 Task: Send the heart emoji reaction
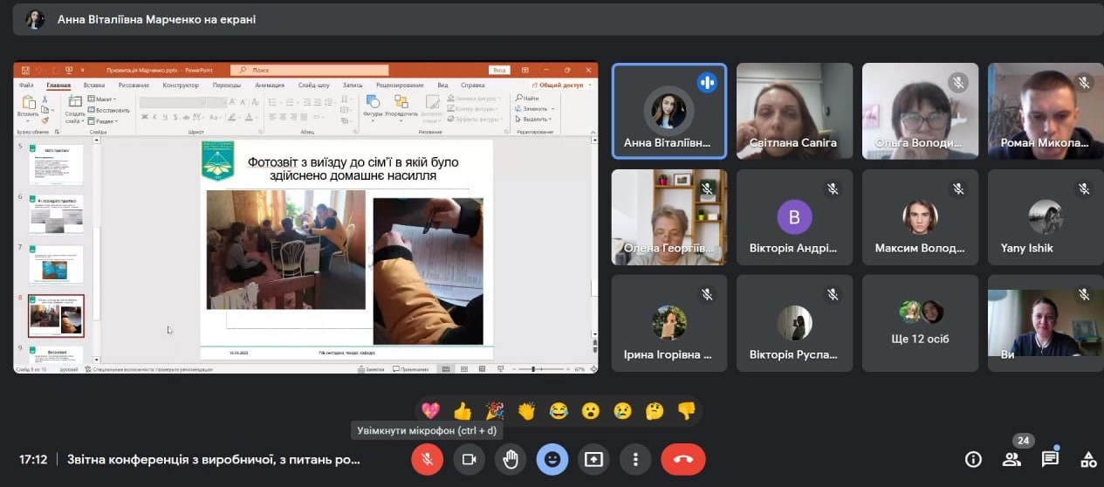[430, 410]
